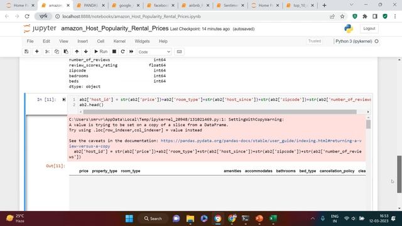Open the File menu

(x=30, y=41)
